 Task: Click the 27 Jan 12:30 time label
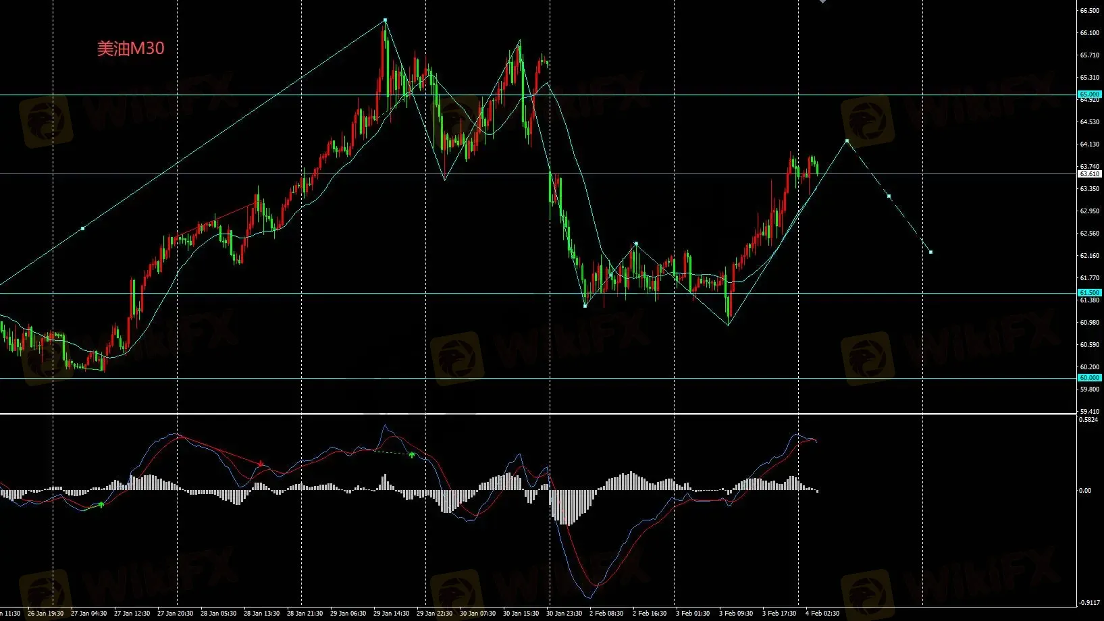[x=132, y=614]
